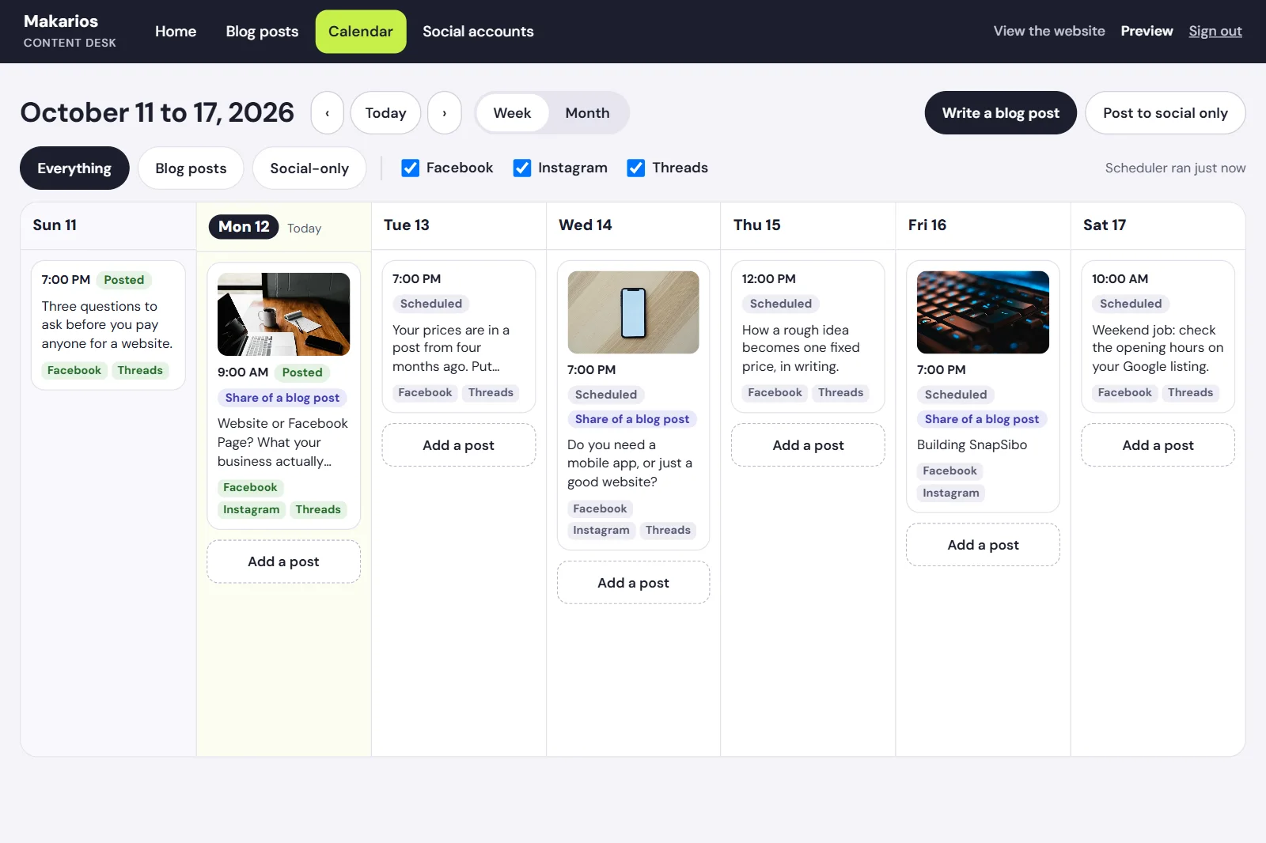The height and width of the screenshot is (843, 1266).
Task: Click the 12:00 PM time on Thursday
Action: click(769, 279)
